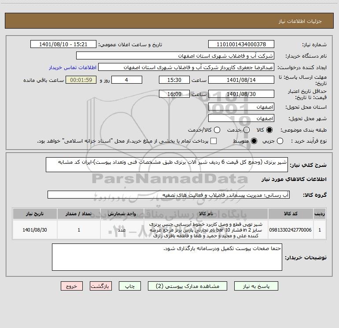Click the بازگشت back button
The height and width of the screenshot is (328, 339).
click(101, 286)
